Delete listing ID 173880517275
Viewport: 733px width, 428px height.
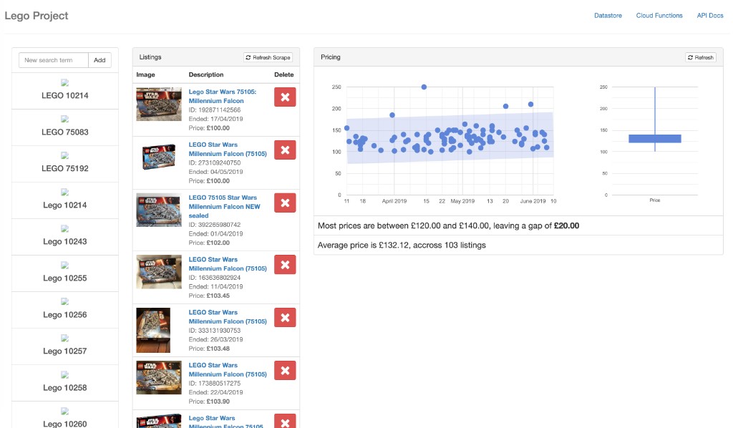click(285, 371)
